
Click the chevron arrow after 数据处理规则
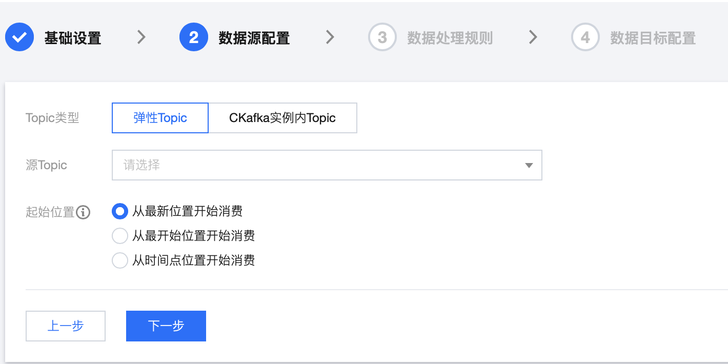pyautogui.click(x=533, y=37)
